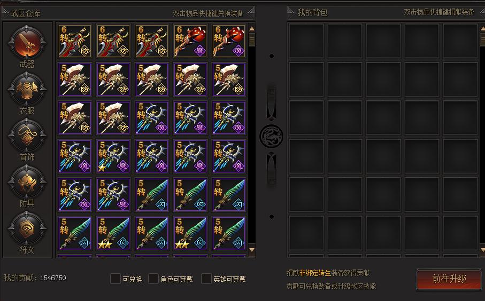Viewport: 485px width, 301px height.
Task: Select the first empty backpack slot
Action: coord(306,41)
